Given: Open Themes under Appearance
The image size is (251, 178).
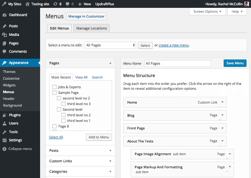Looking at the screenshot, I should [x=9, y=72].
